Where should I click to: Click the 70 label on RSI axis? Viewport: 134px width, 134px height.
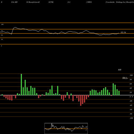[2, 31]
